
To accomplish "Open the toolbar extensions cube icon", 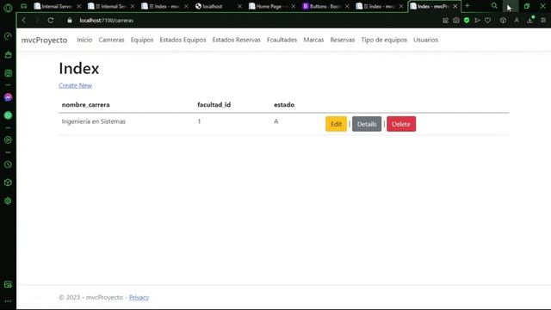I will click(x=503, y=21).
